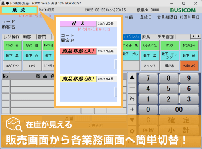Screen dimensions: 202x149
Task: Click the first row product name field
Action: click(x=32, y=83)
